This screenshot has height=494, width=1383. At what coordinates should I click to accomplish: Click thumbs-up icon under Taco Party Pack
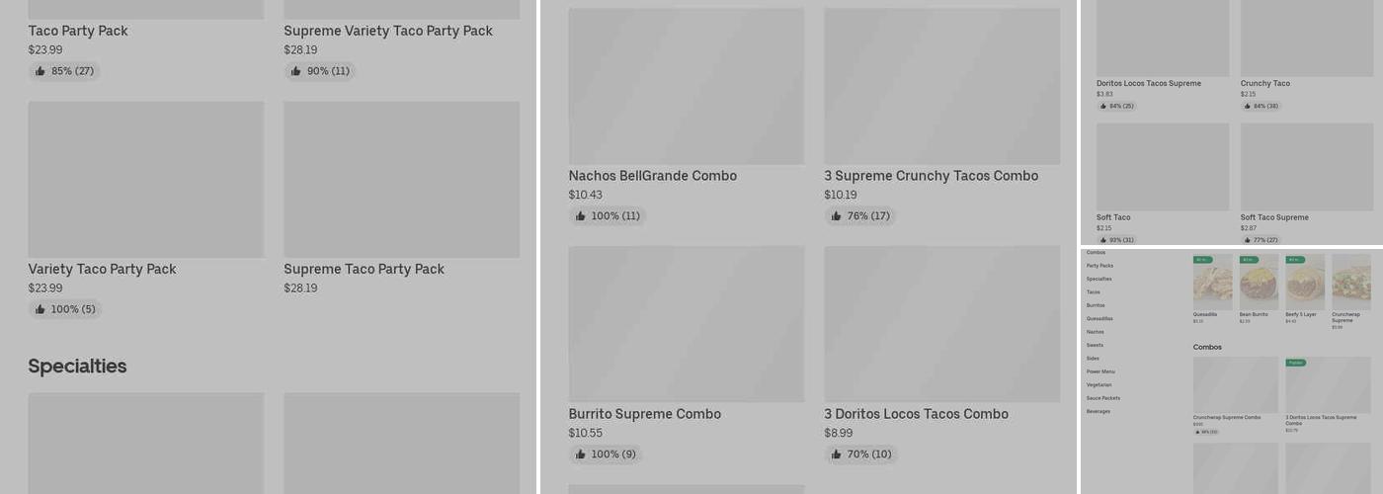(x=41, y=71)
